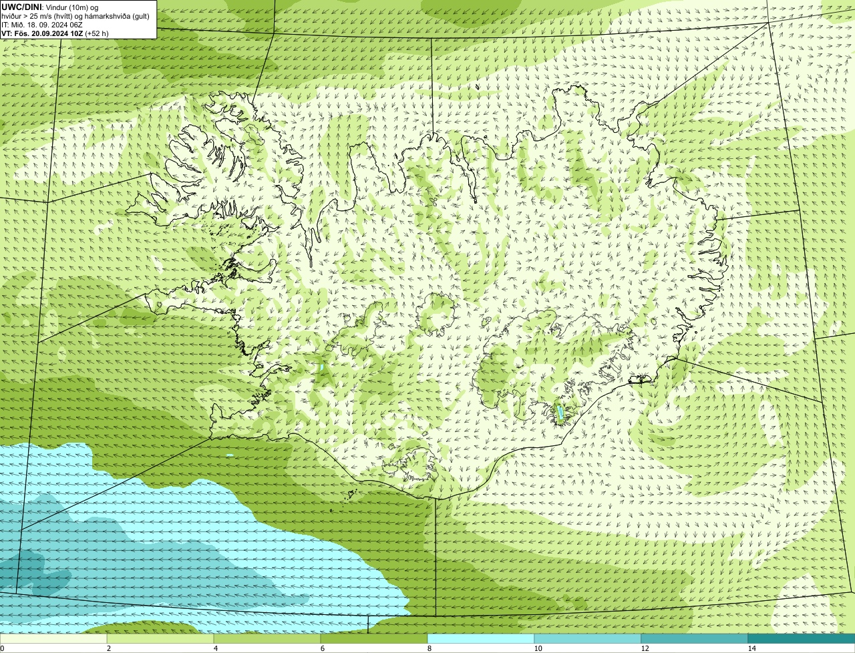Click the valid time 'VT: Fös. 20.09.2024 10Z'

tap(42, 33)
